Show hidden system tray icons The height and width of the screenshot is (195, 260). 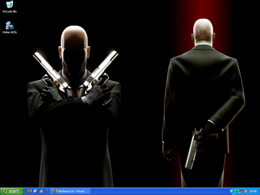(x=232, y=191)
